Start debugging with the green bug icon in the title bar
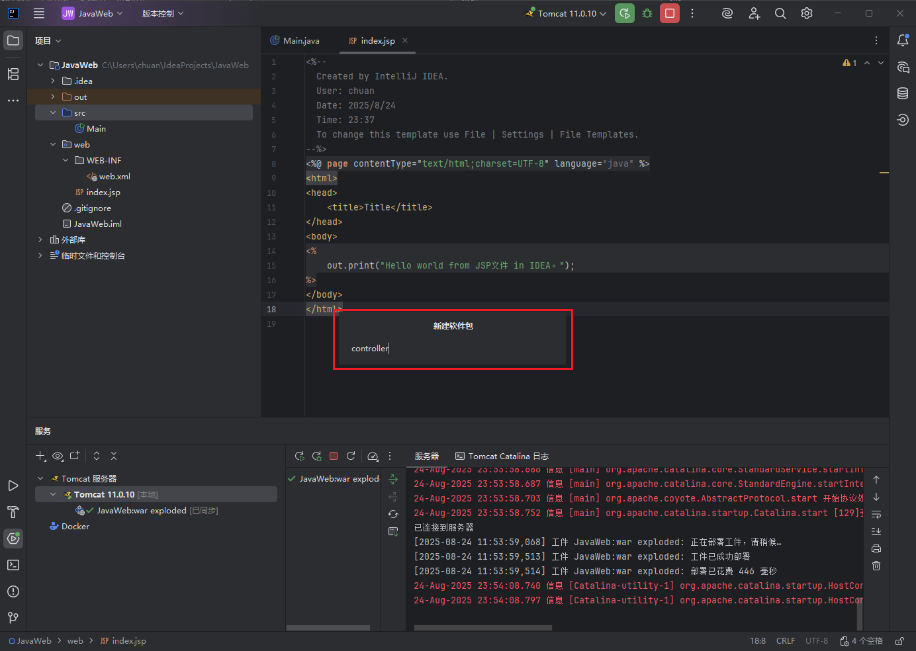The height and width of the screenshot is (651, 916). [x=647, y=13]
